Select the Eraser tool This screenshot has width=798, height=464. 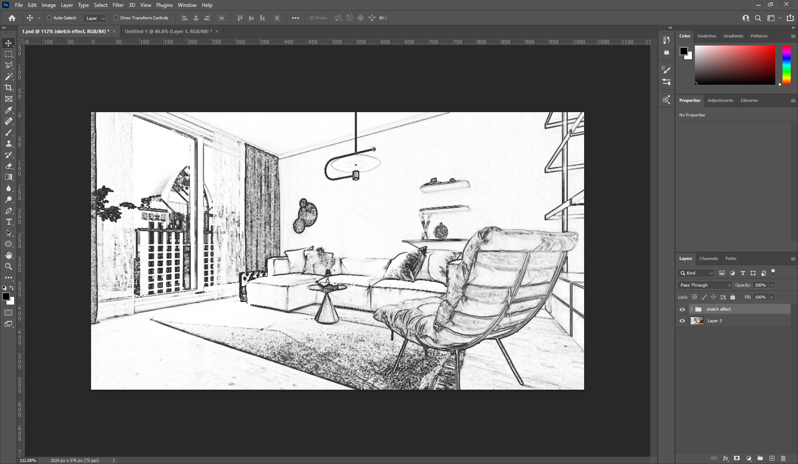pos(9,166)
